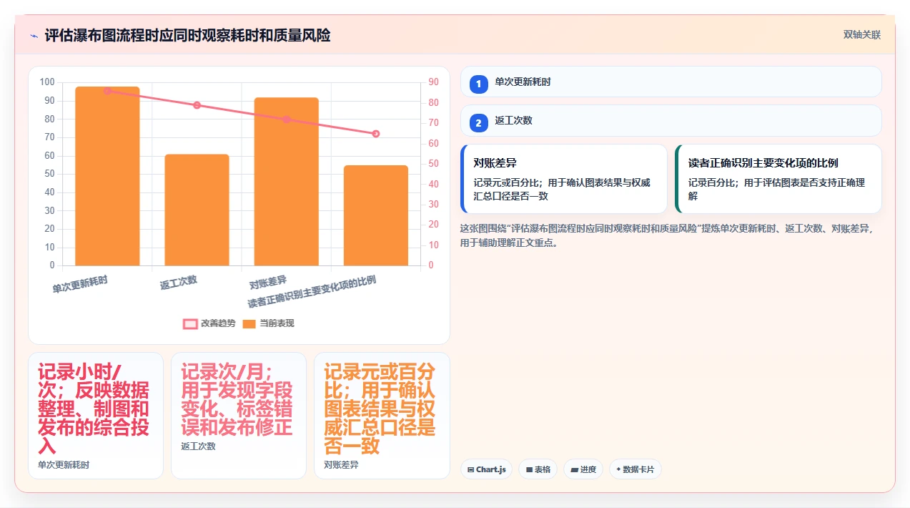Screen dimensions: 910x508
Task: Open the 对账差异 info card
Action: point(564,179)
